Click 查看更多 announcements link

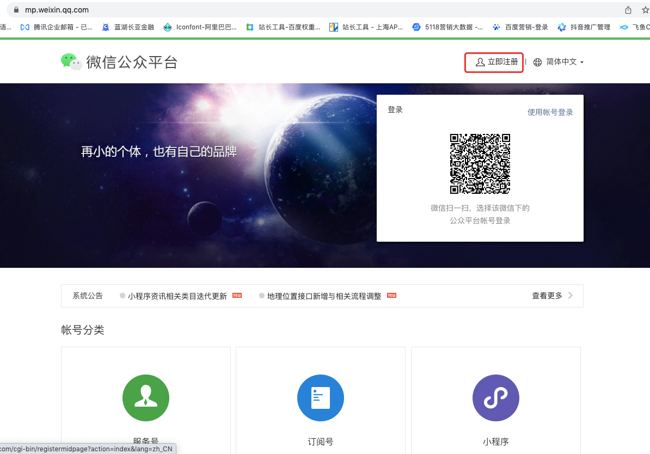547,296
